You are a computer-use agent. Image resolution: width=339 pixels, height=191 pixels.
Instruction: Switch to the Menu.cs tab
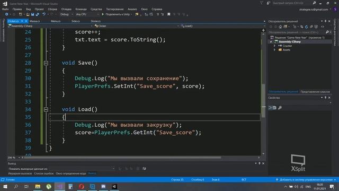pyautogui.click(x=56, y=21)
